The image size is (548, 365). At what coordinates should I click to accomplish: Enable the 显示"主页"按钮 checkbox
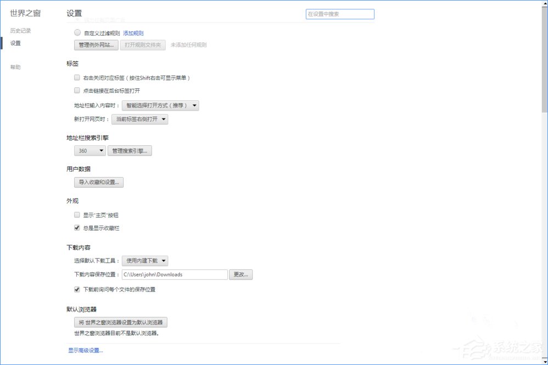click(77, 215)
